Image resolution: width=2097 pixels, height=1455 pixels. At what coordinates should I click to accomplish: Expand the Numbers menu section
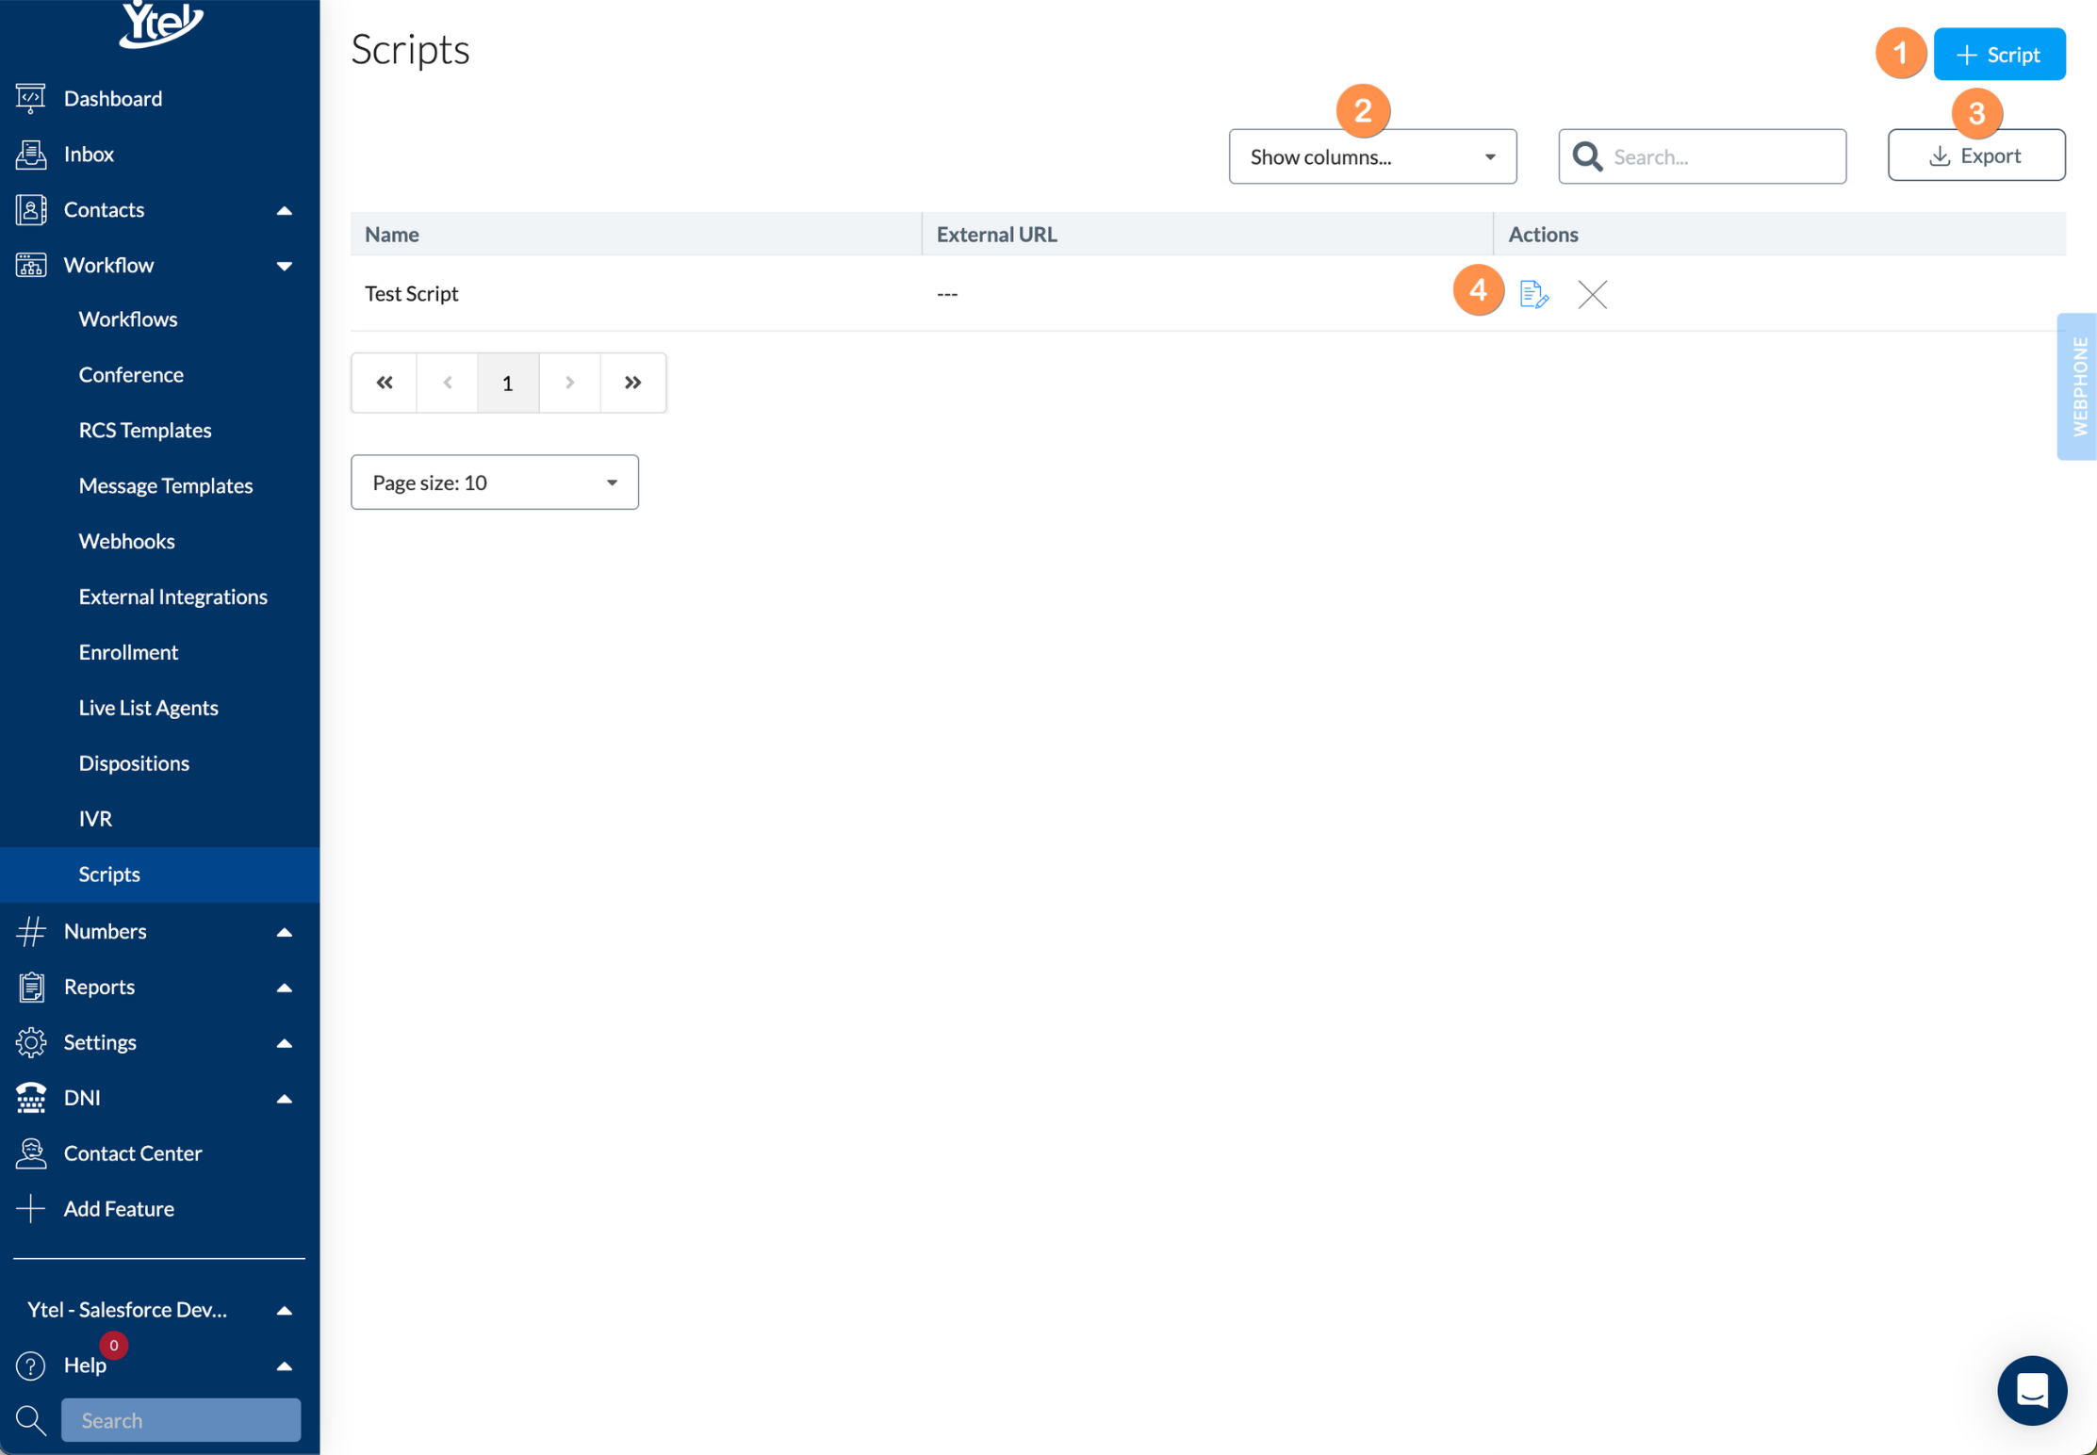click(x=284, y=931)
